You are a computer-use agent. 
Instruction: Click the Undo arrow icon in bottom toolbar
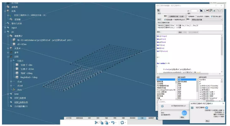(113, 122)
